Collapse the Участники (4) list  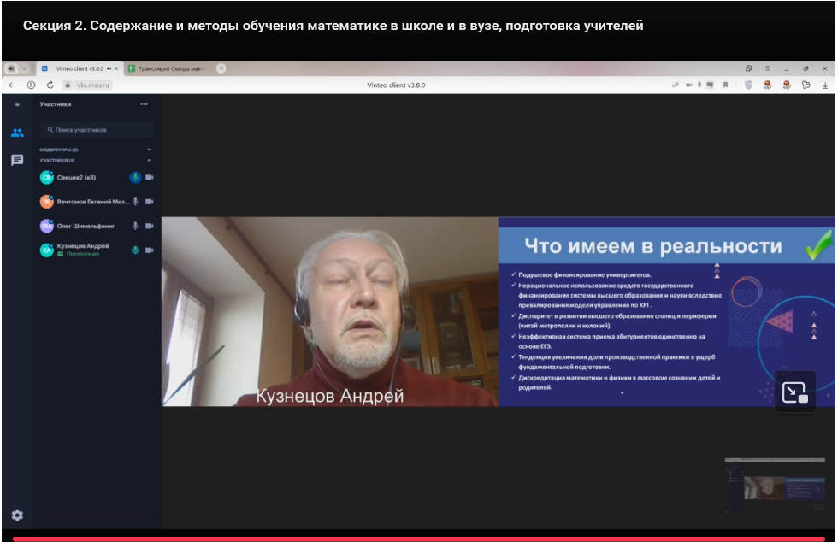tap(149, 160)
